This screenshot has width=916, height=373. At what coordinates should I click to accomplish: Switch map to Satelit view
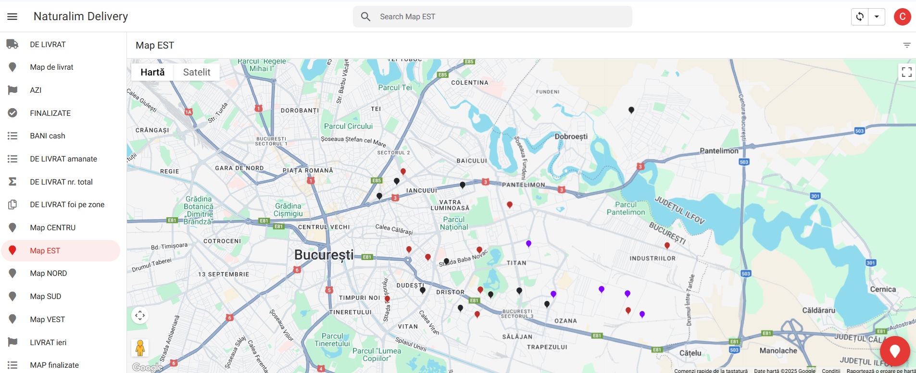pyautogui.click(x=197, y=72)
